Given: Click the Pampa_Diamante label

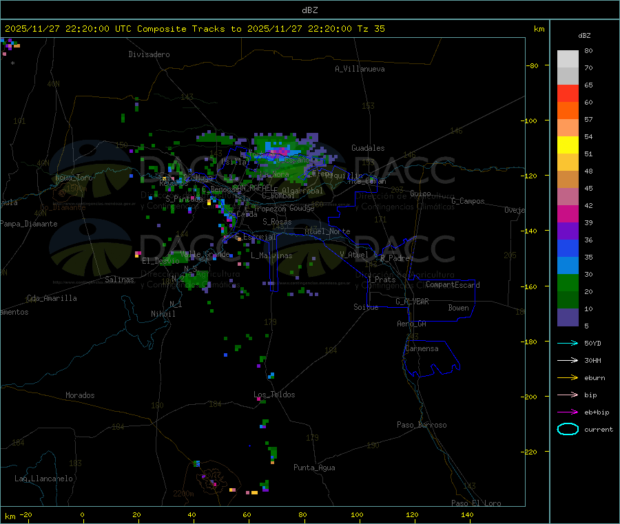Looking at the screenshot, I should (28, 224).
